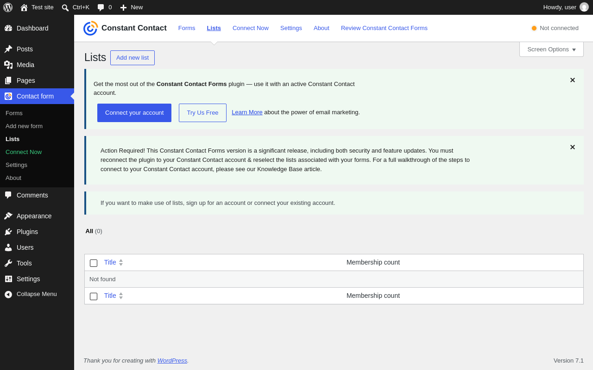
Task: Tick the select-all checkbox in table footer
Action: click(94, 296)
